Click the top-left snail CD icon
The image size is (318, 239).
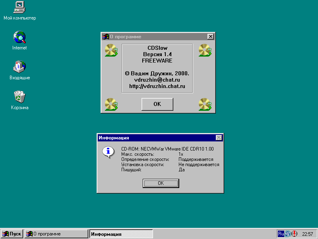112,51
